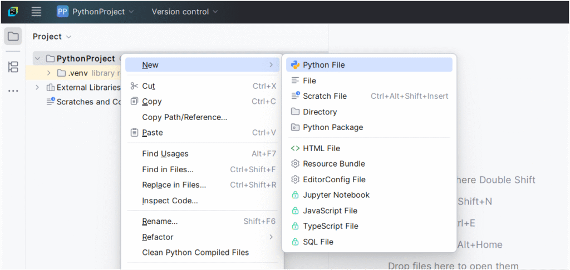Create a new Directory

(x=370, y=112)
